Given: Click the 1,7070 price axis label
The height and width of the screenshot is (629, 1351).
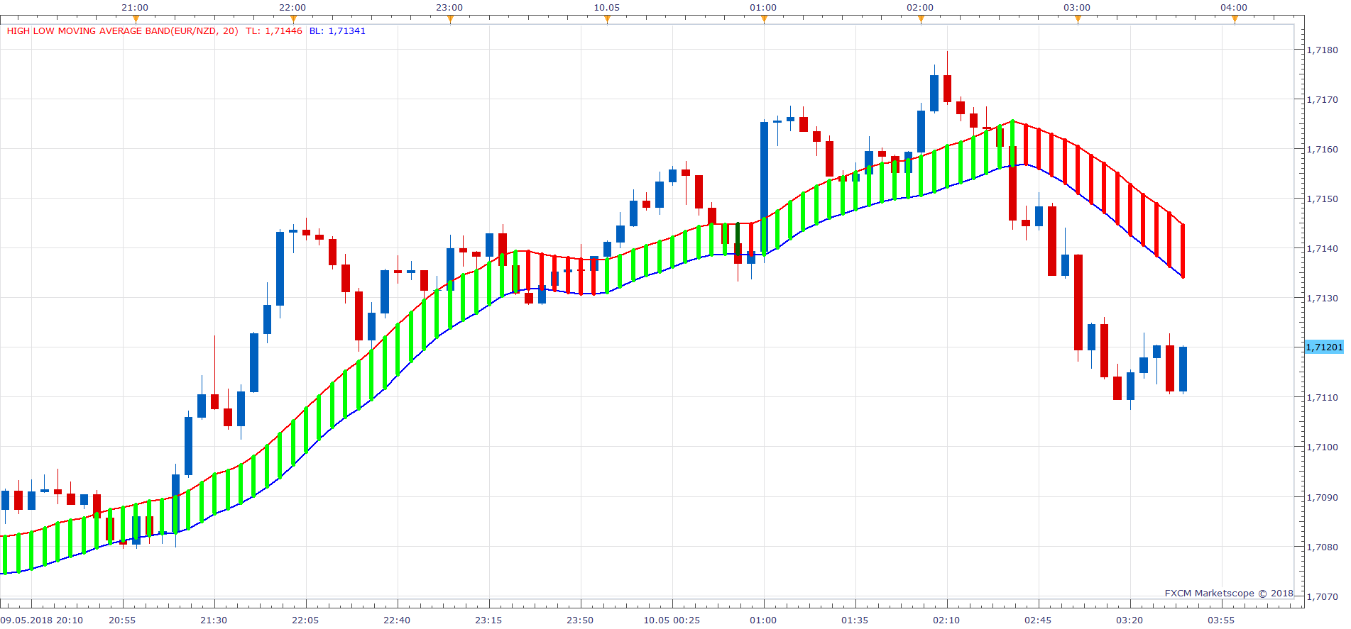Looking at the screenshot, I should (x=1323, y=597).
